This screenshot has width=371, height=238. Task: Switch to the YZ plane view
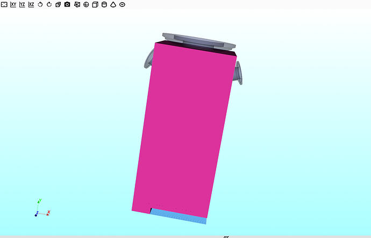[x=22, y=4]
